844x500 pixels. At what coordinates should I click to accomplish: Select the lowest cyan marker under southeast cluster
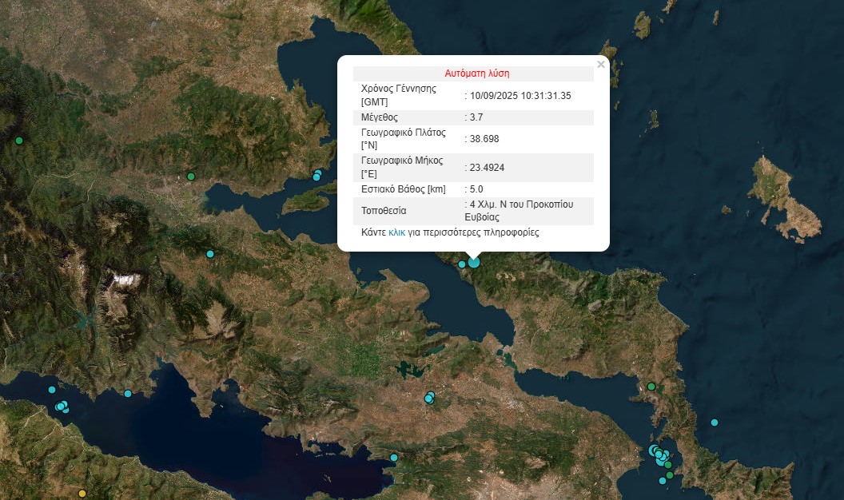tap(663, 481)
